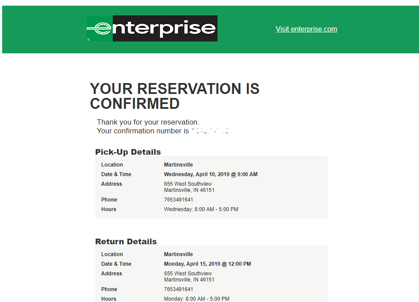The width and height of the screenshot is (419, 302).
Task: Select the blurred confirmation number
Action: click(213, 131)
